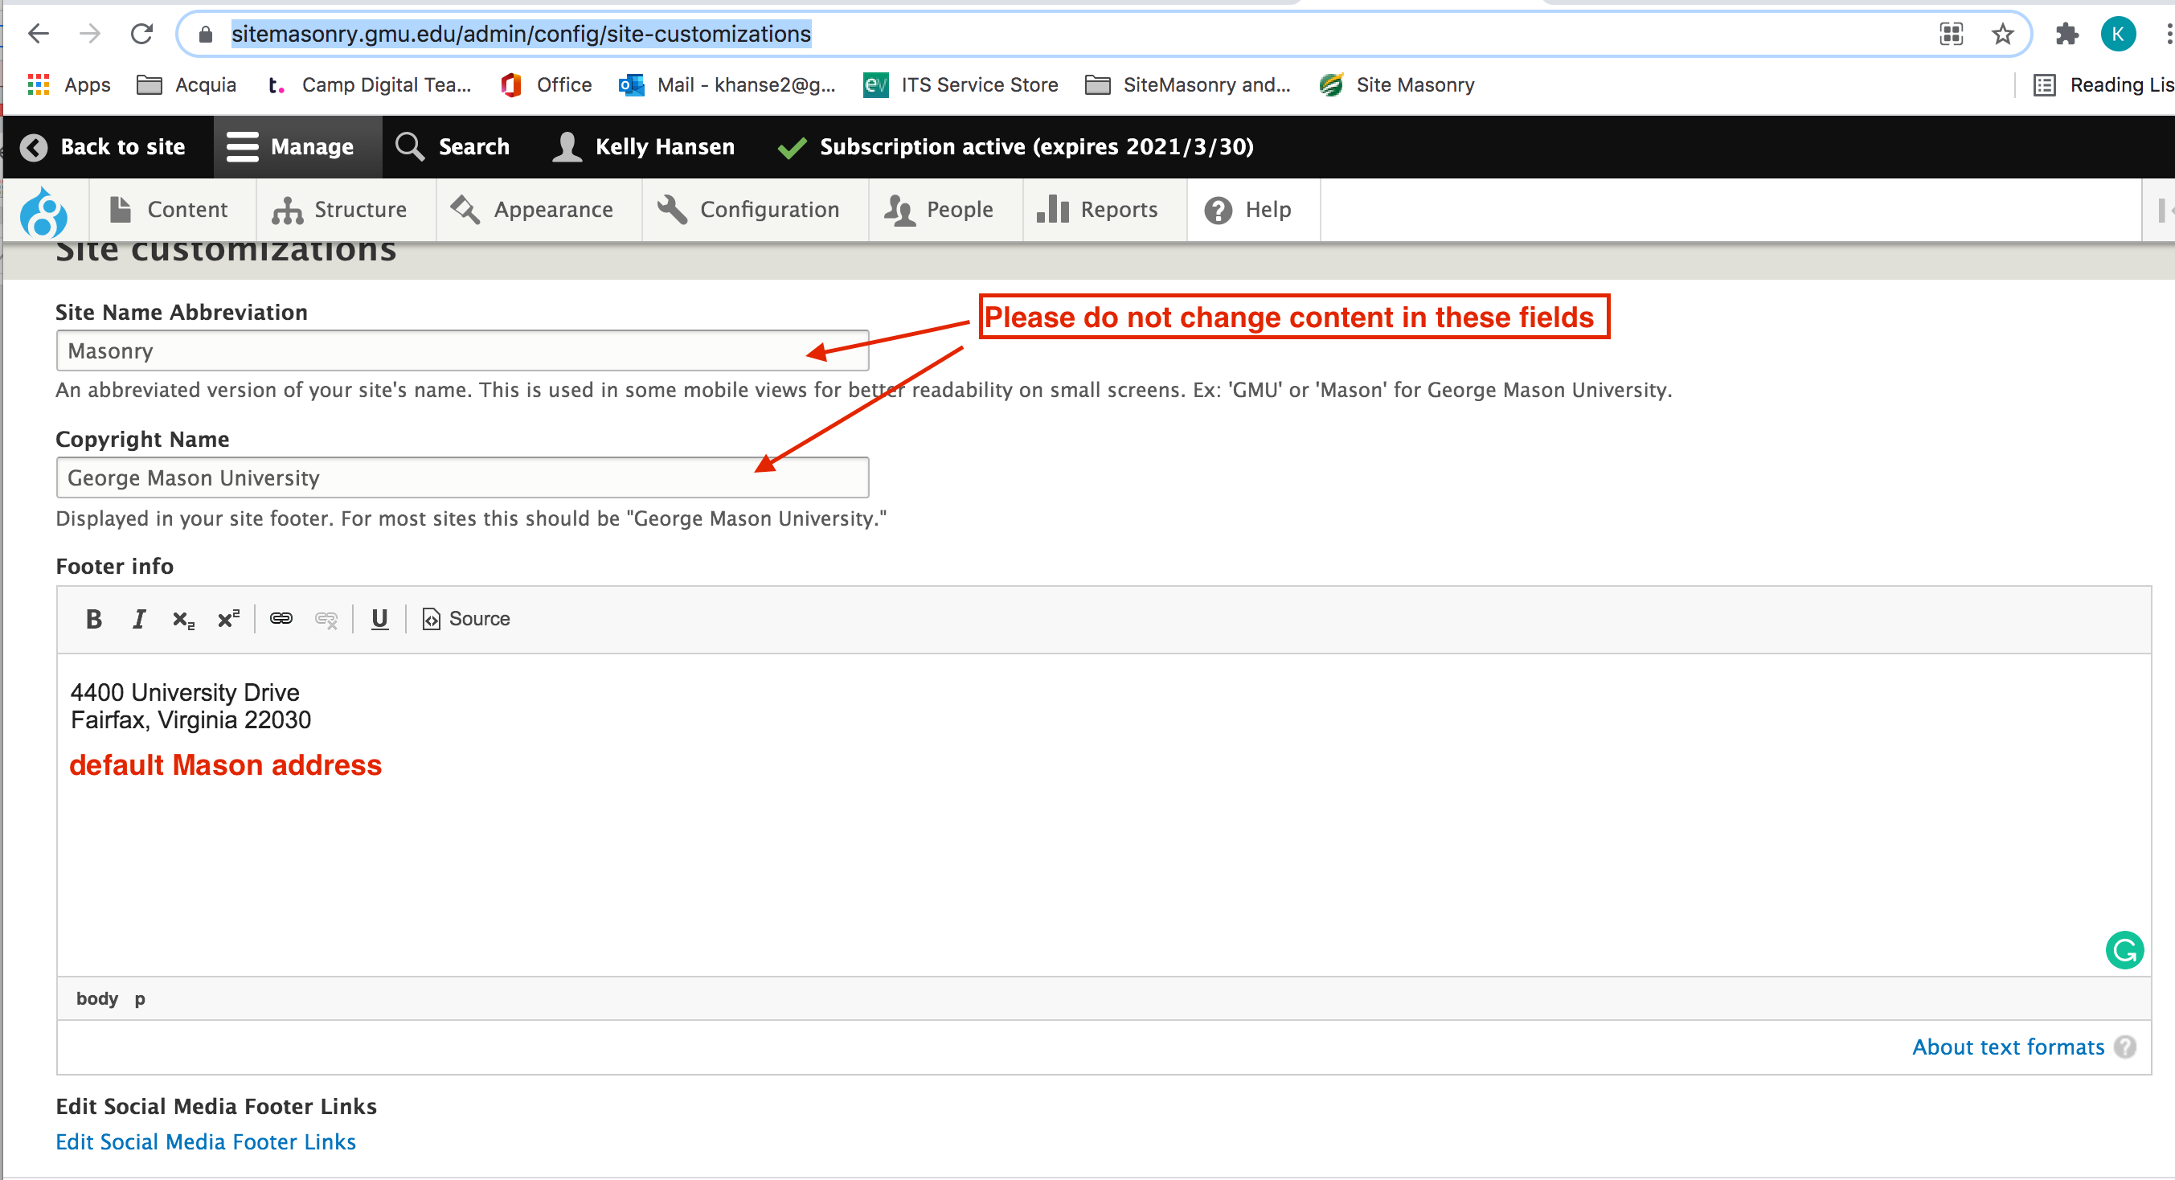Screen dimensions: 2175x1180
Task: Open the About text formats link
Action: click(x=2008, y=1047)
